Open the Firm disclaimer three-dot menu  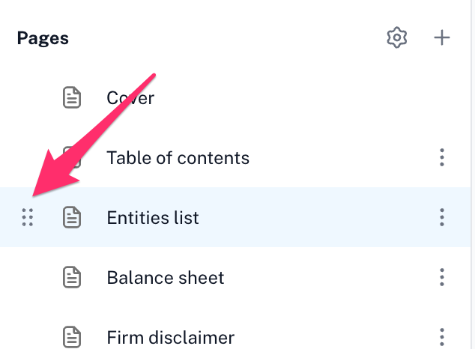pos(442,337)
